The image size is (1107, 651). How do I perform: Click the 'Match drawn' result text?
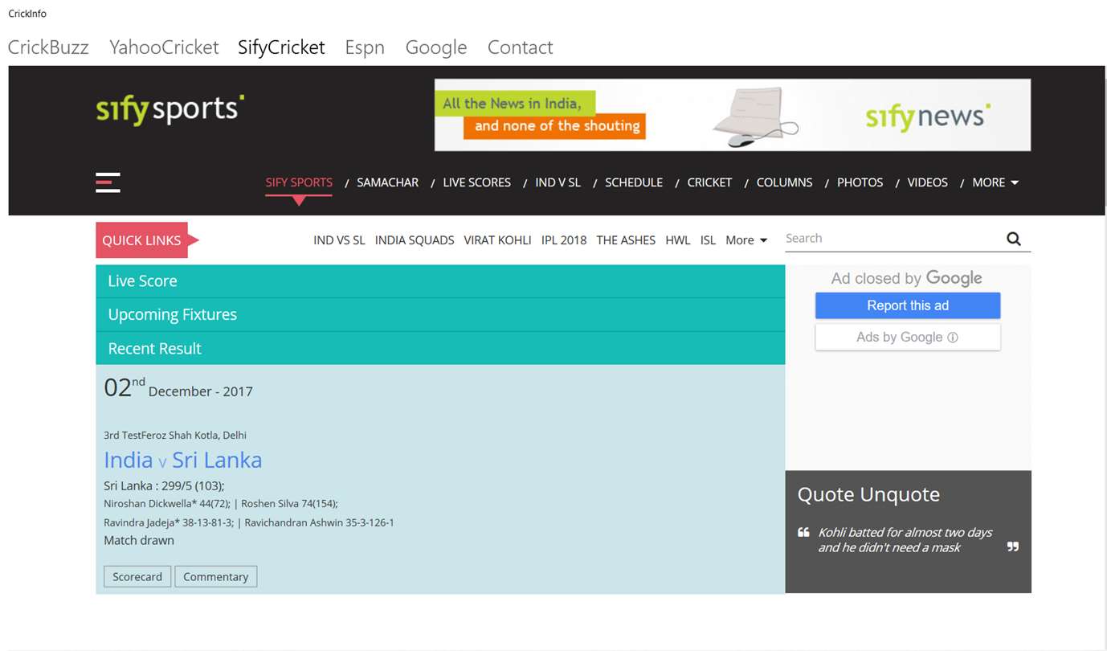[x=139, y=541]
